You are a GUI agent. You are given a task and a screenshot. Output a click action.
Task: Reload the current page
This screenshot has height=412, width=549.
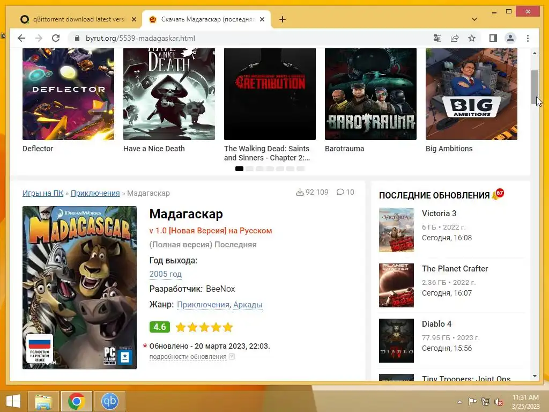point(56,38)
